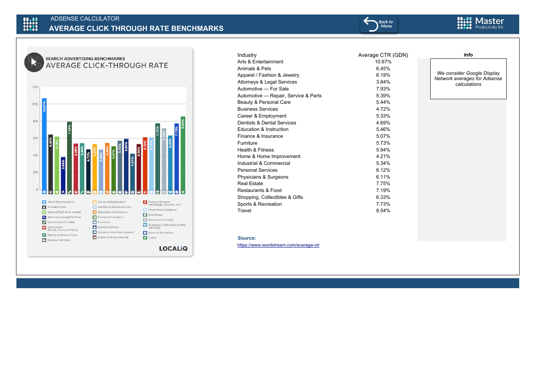Click the 10.67% CTR value in the table

point(383,62)
